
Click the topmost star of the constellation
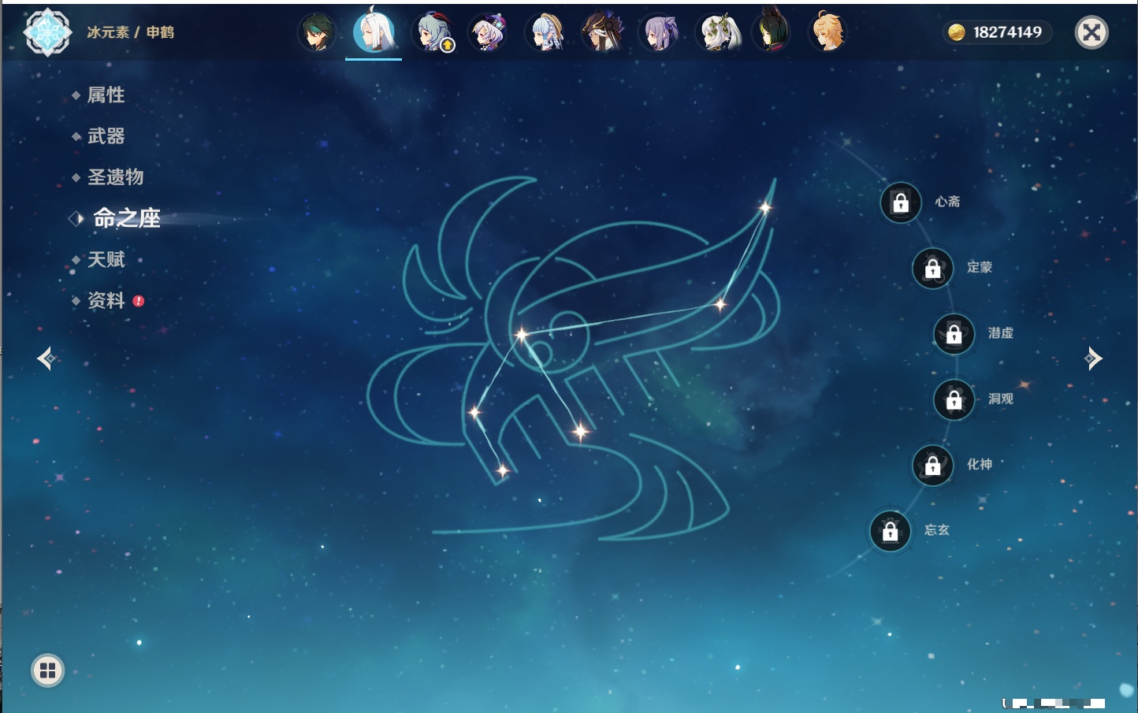pos(764,208)
